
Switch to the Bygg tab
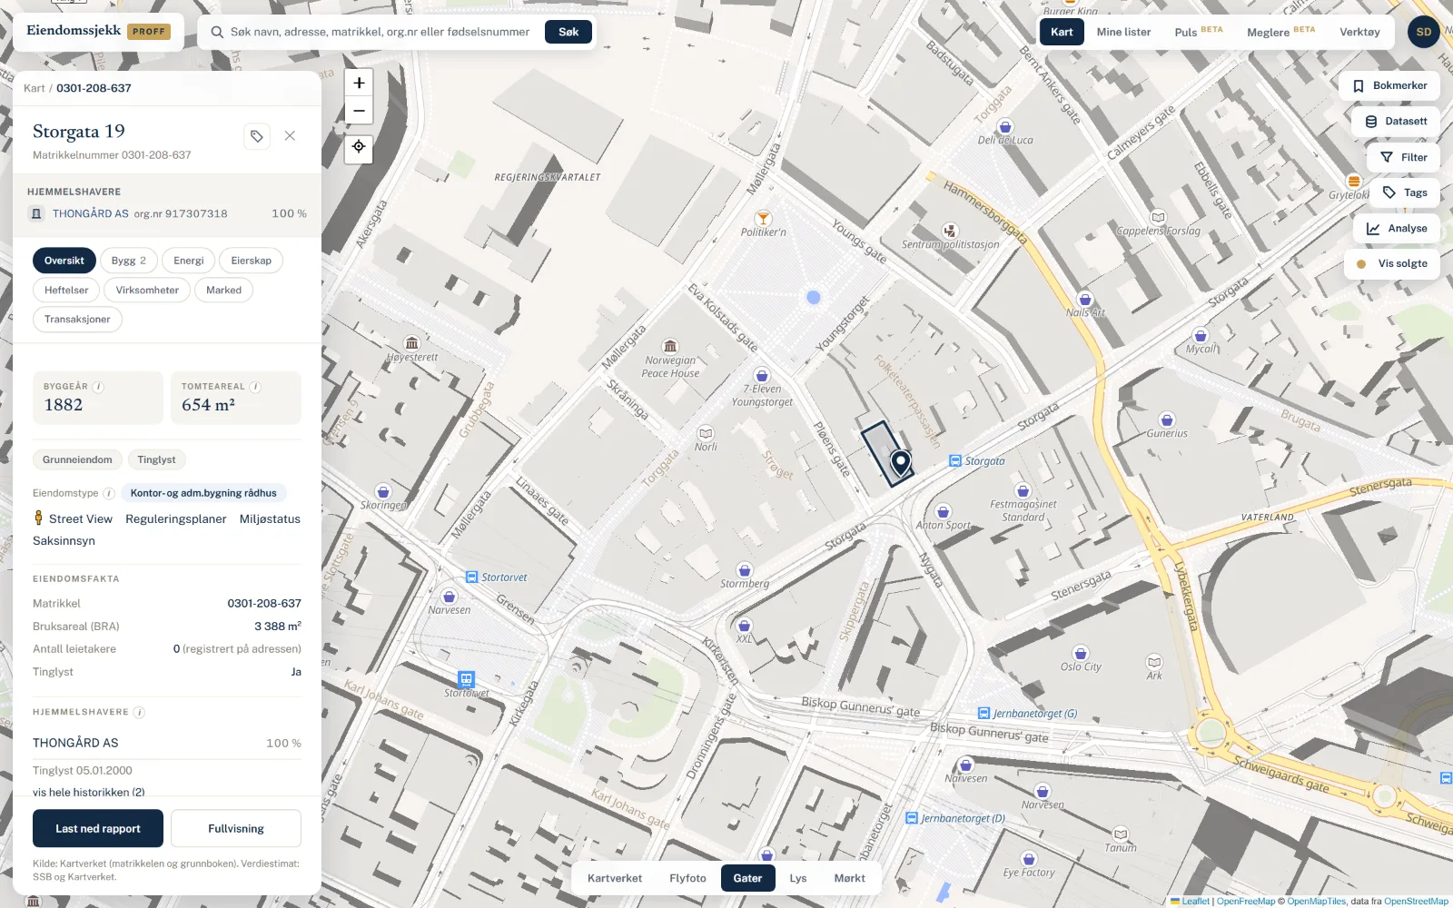(129, 261)
